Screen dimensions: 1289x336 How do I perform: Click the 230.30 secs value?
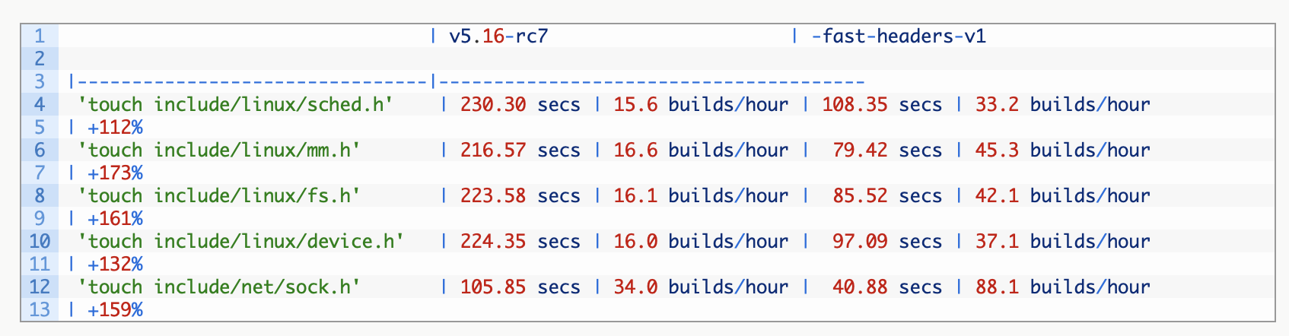tap(520, 104)
